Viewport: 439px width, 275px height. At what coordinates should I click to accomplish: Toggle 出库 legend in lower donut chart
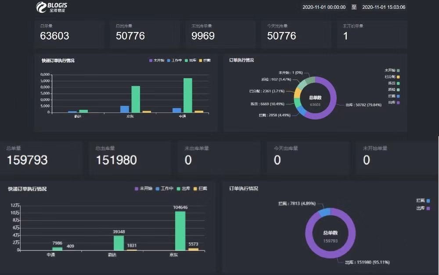click(x=423, y=208)
